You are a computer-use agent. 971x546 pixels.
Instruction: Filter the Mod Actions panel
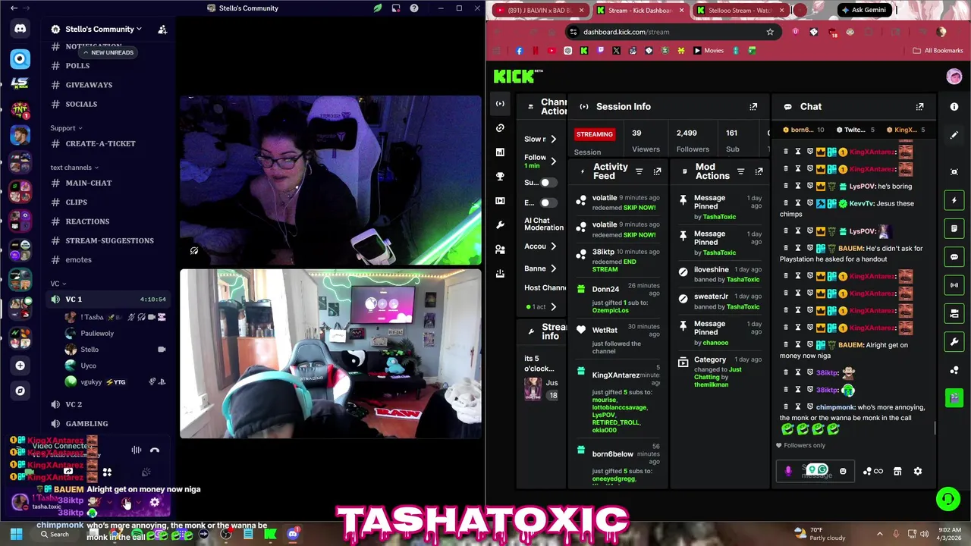(x=740, y=171)
